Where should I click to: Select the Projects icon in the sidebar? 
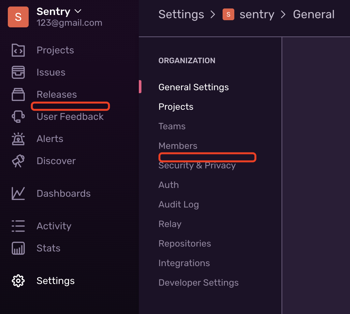[x=18, y=50]
